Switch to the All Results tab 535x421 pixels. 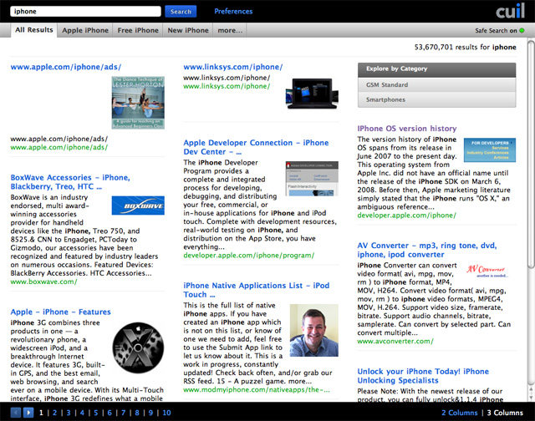click(x=33, y=30)
